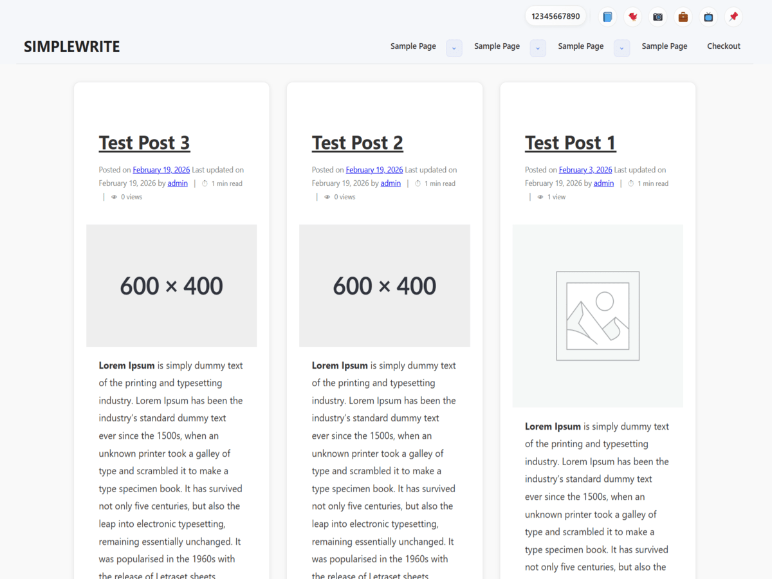This screenshot has width=772, height=579.
Task: Click February 19, 2026 date link in Test Post 2
Action: coord(374,170)
